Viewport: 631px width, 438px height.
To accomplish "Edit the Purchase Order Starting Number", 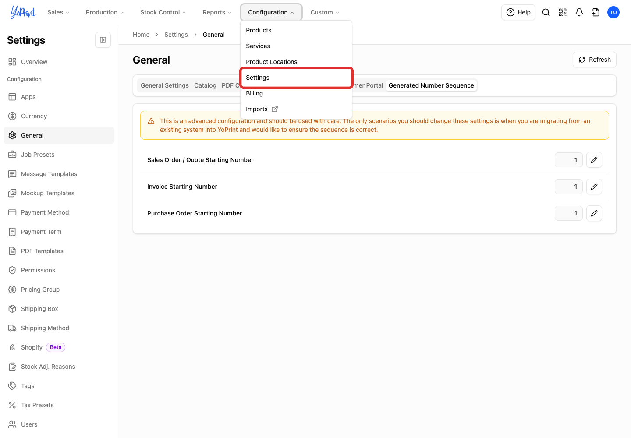I will [594, 213].
